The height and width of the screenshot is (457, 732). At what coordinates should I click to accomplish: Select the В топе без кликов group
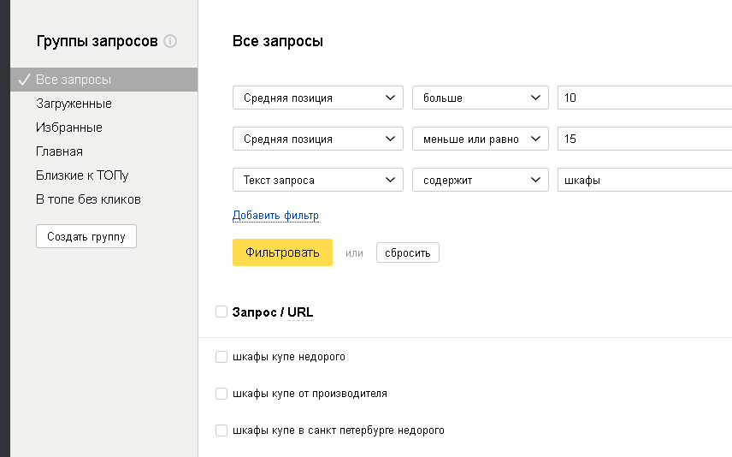coord(88,199)
